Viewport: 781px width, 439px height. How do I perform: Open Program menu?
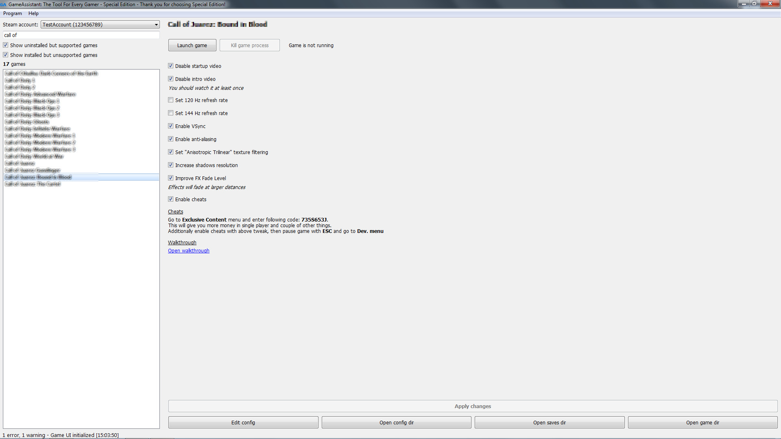coord(12,13)
